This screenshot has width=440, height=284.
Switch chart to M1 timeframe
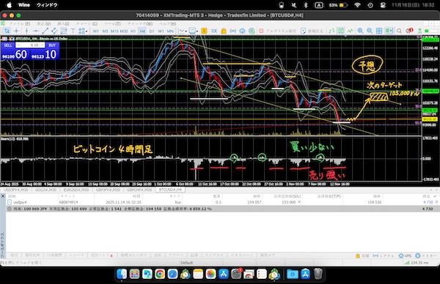(96, 31)
